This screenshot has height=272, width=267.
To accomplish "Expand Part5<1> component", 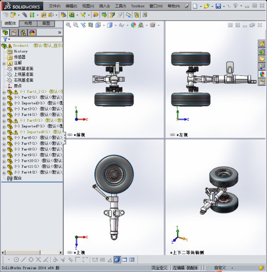I will [x=4, y=121].
